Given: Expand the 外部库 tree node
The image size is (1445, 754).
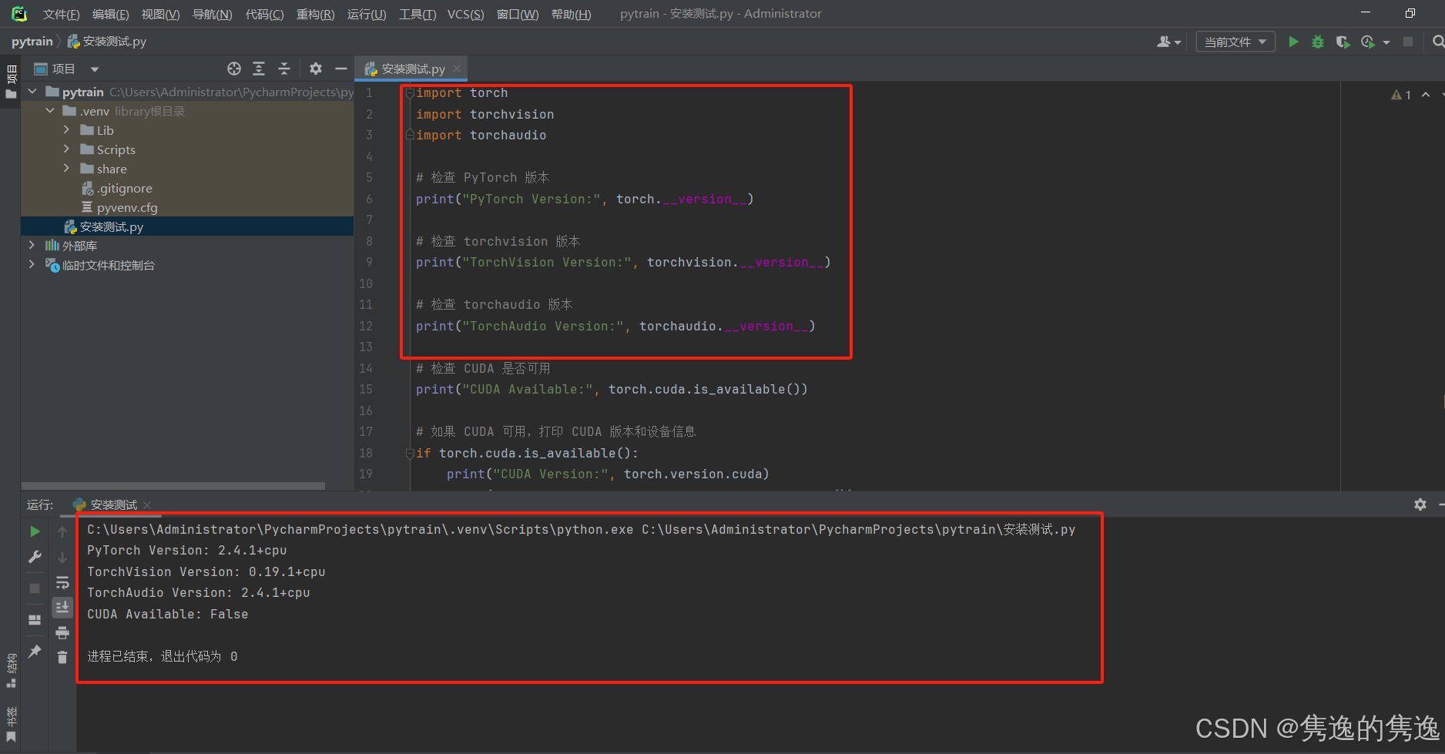Looking at the screenshot, I should coord(32,245).
